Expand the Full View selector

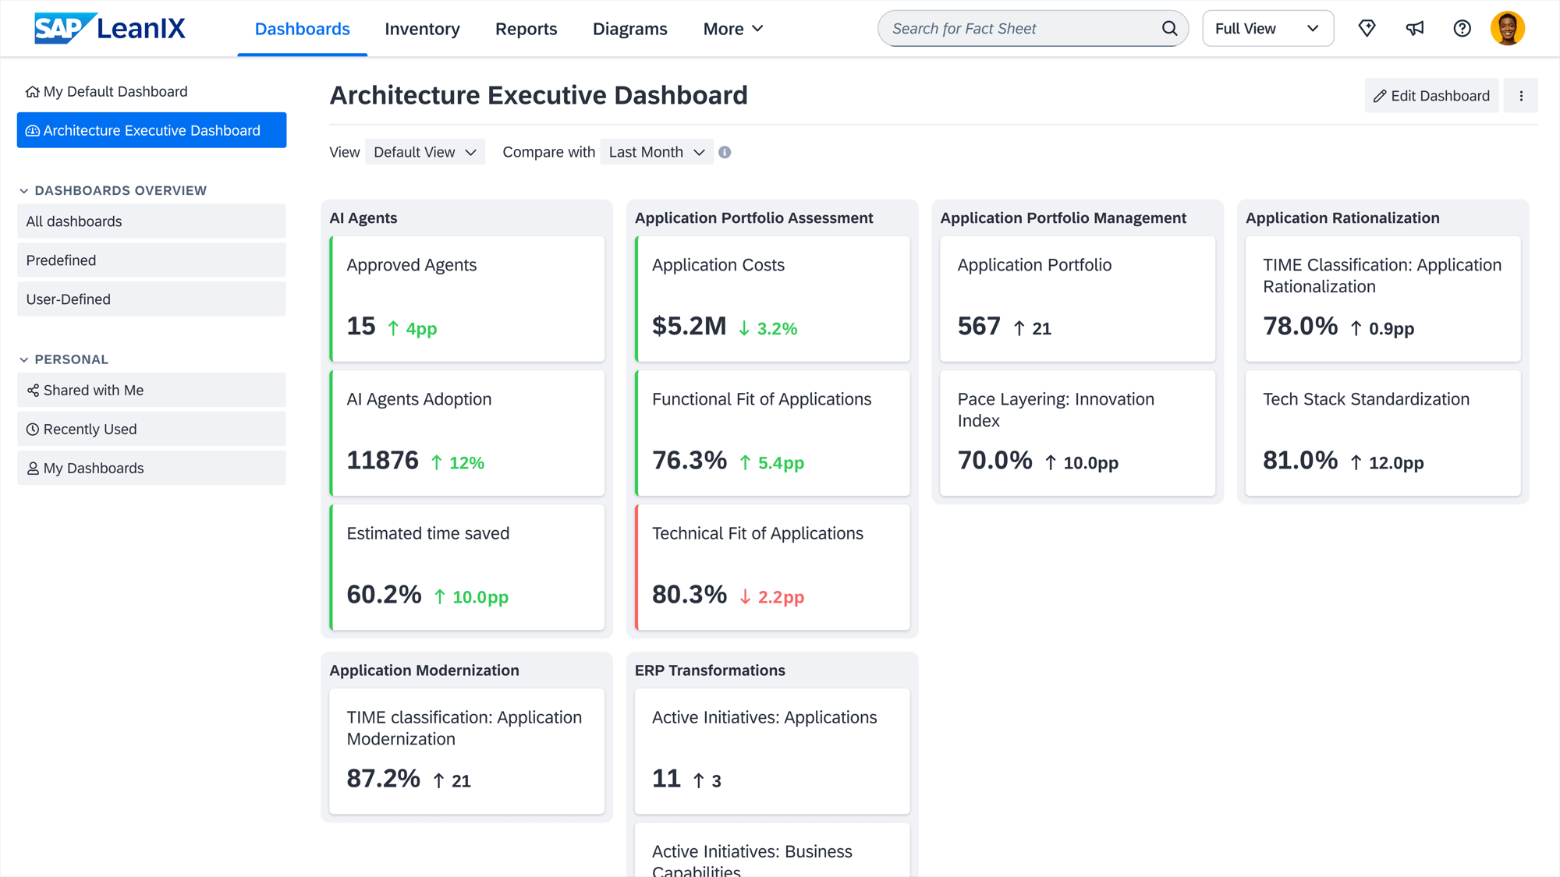click(x=1267, y=28)
